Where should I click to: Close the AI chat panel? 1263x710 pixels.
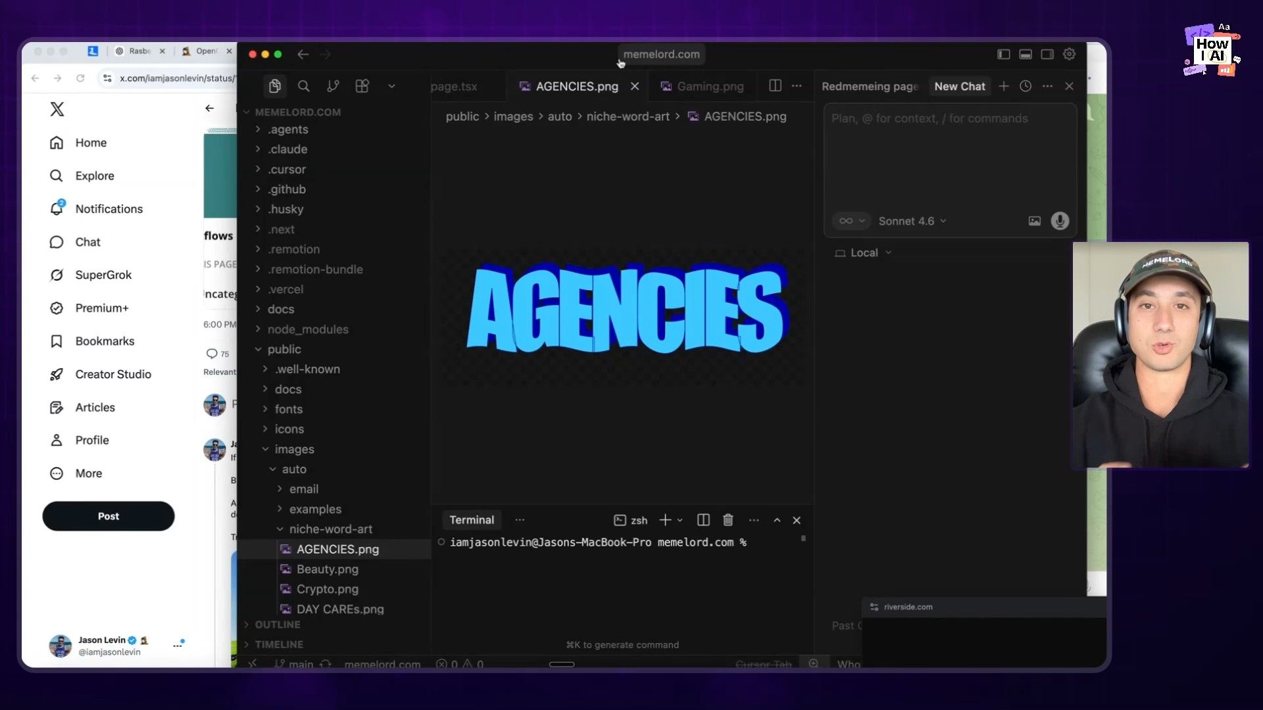1070,86
